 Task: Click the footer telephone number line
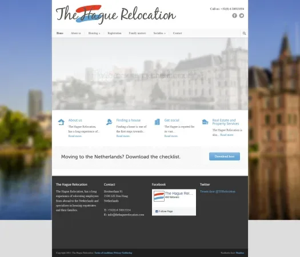117,210
